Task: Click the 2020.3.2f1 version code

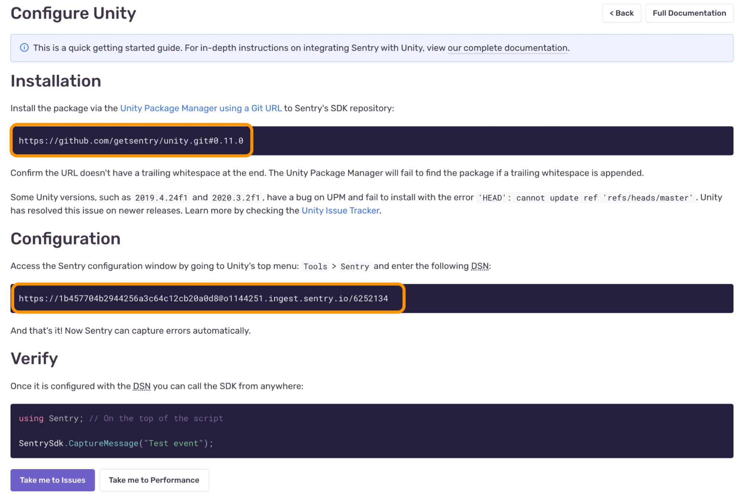Action: tap(236, 198)
